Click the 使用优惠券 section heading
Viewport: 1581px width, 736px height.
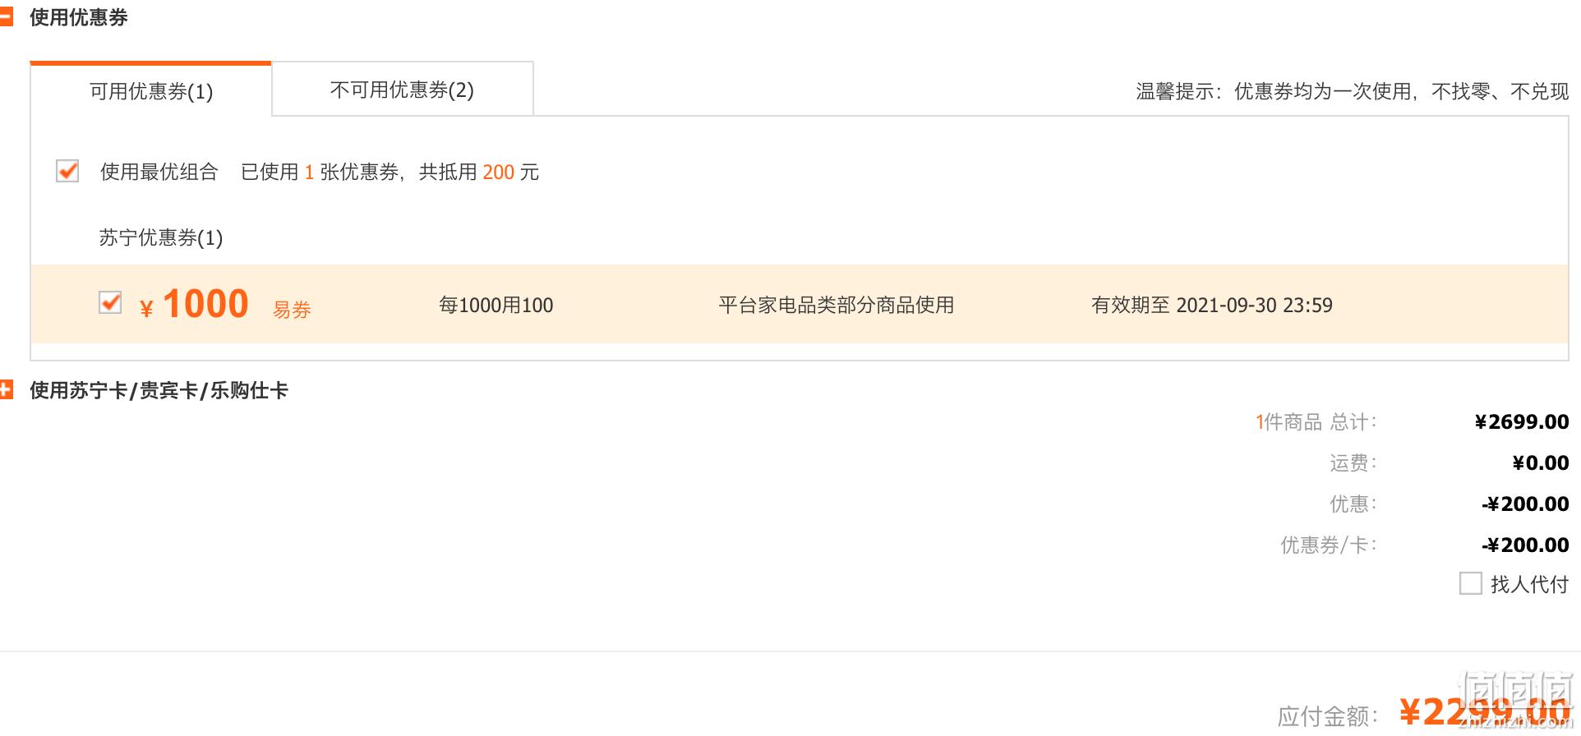pos(79,17)
